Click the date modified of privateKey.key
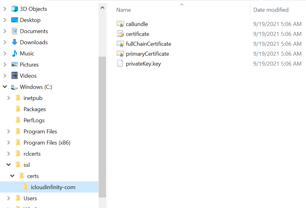The height and width of the screenshot is (208, 306). point(277,64)
